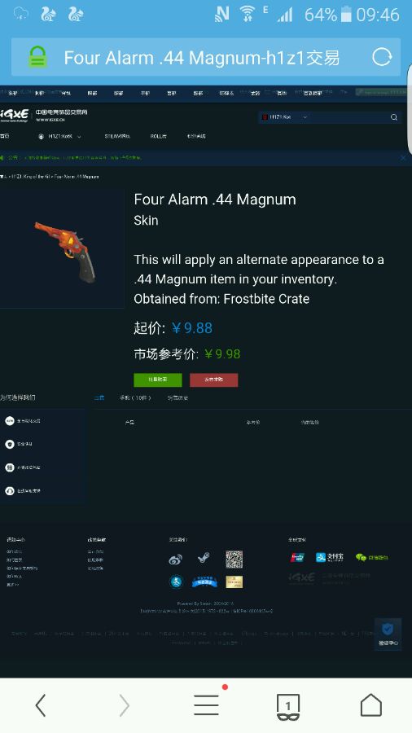Switch to the purchase requests (10) tab
412x733 pixels.
tap(135, 397)
